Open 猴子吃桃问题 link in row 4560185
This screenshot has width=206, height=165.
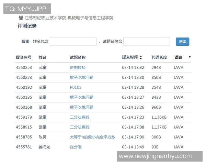(82, 97)
